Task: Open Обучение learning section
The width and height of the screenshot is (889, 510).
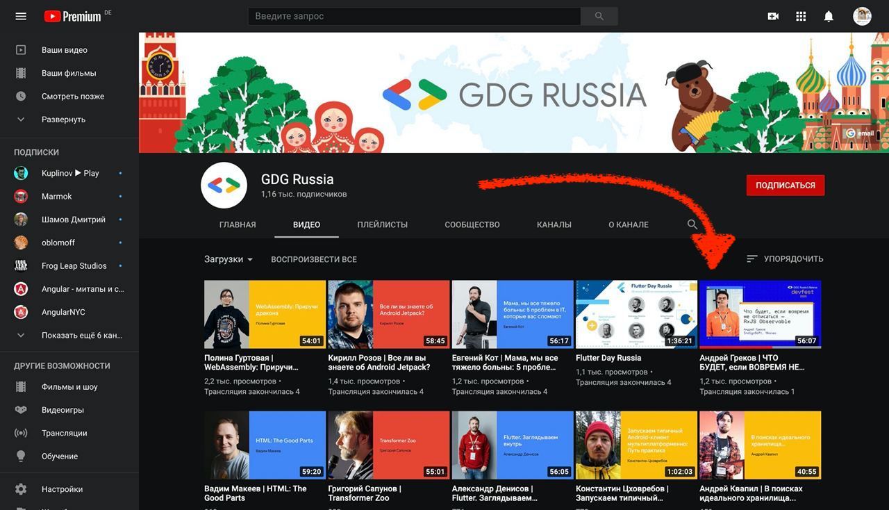Action: pyautogui.click(x=69, y=456)
